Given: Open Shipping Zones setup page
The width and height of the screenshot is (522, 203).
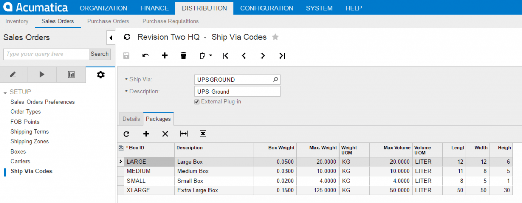Looking at the screenshot, I should (30, 141).
